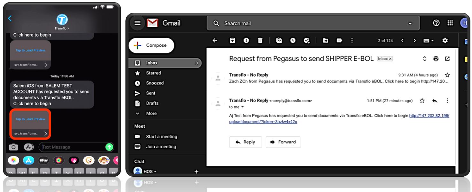This screenshot has height=192, width=472.
Task: Move email to folder icon
Action: (325, 41)
